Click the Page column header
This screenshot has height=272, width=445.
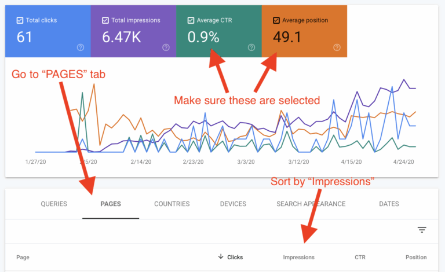click(x=23, y=258)
